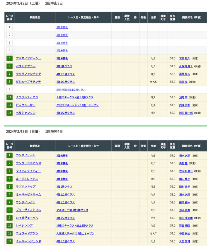Open ベルシャンソン row's 4歳上2勝クラス link
211x248 pixels.
pos(66,113)
